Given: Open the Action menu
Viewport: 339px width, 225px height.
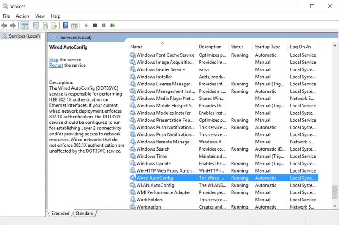Looking at the screenshot, I should coord(22,16).
